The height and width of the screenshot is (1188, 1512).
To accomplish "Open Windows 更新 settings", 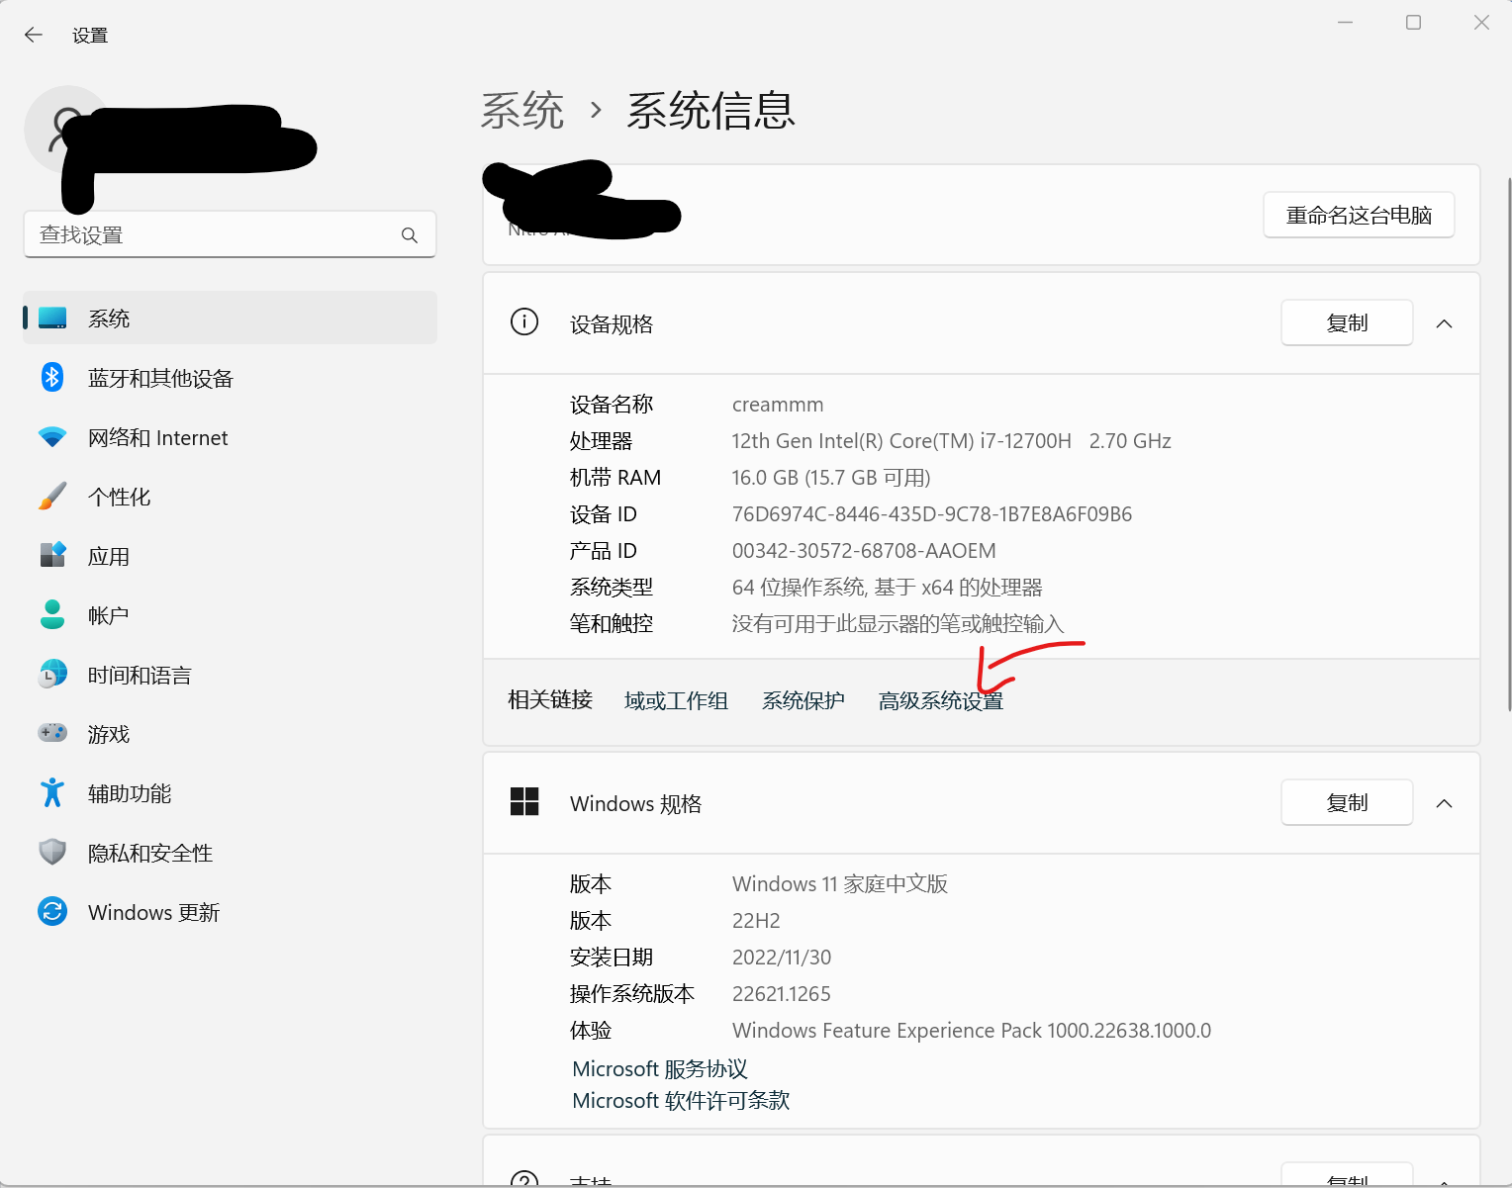I will point(153,913).
